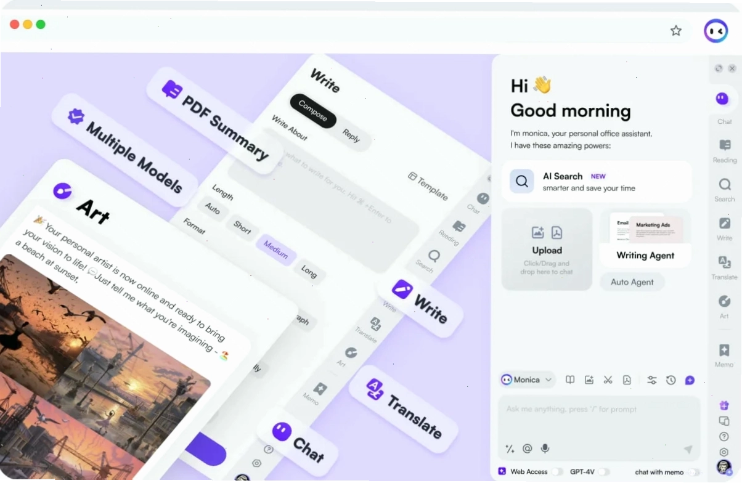The image size is (742, 483).
Task: Click the add image icon above chat input
Action: click(589, 379)
